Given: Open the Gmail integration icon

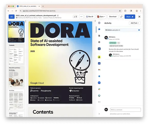Looking at the screenshot, I should [99, 70].
